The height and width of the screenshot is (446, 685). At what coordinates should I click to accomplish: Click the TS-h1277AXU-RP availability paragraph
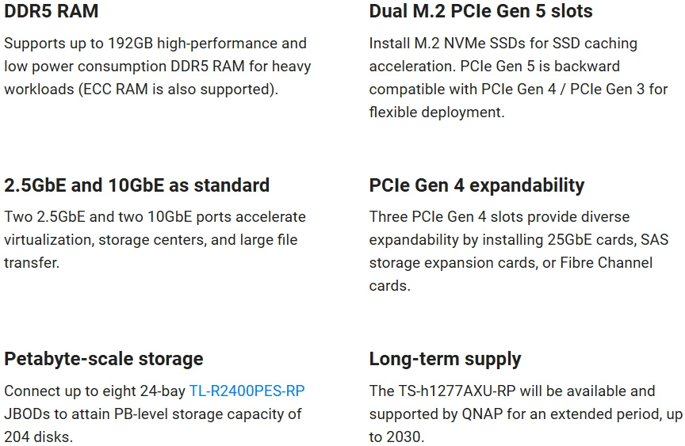(526, 414)
